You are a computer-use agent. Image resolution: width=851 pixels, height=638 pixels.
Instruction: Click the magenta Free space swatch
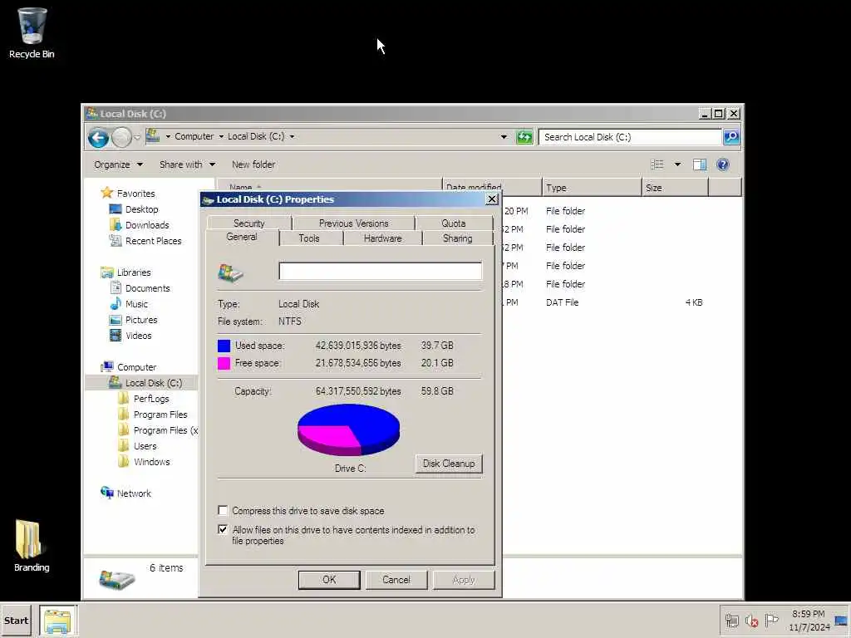pyautogui.click(x=224, y=363)
